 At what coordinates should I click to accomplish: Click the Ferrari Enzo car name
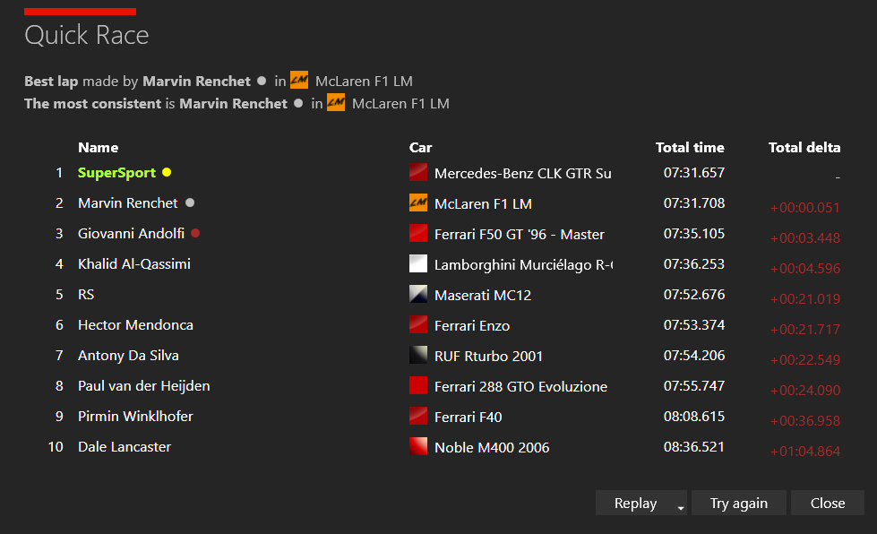tap(472, 325)
